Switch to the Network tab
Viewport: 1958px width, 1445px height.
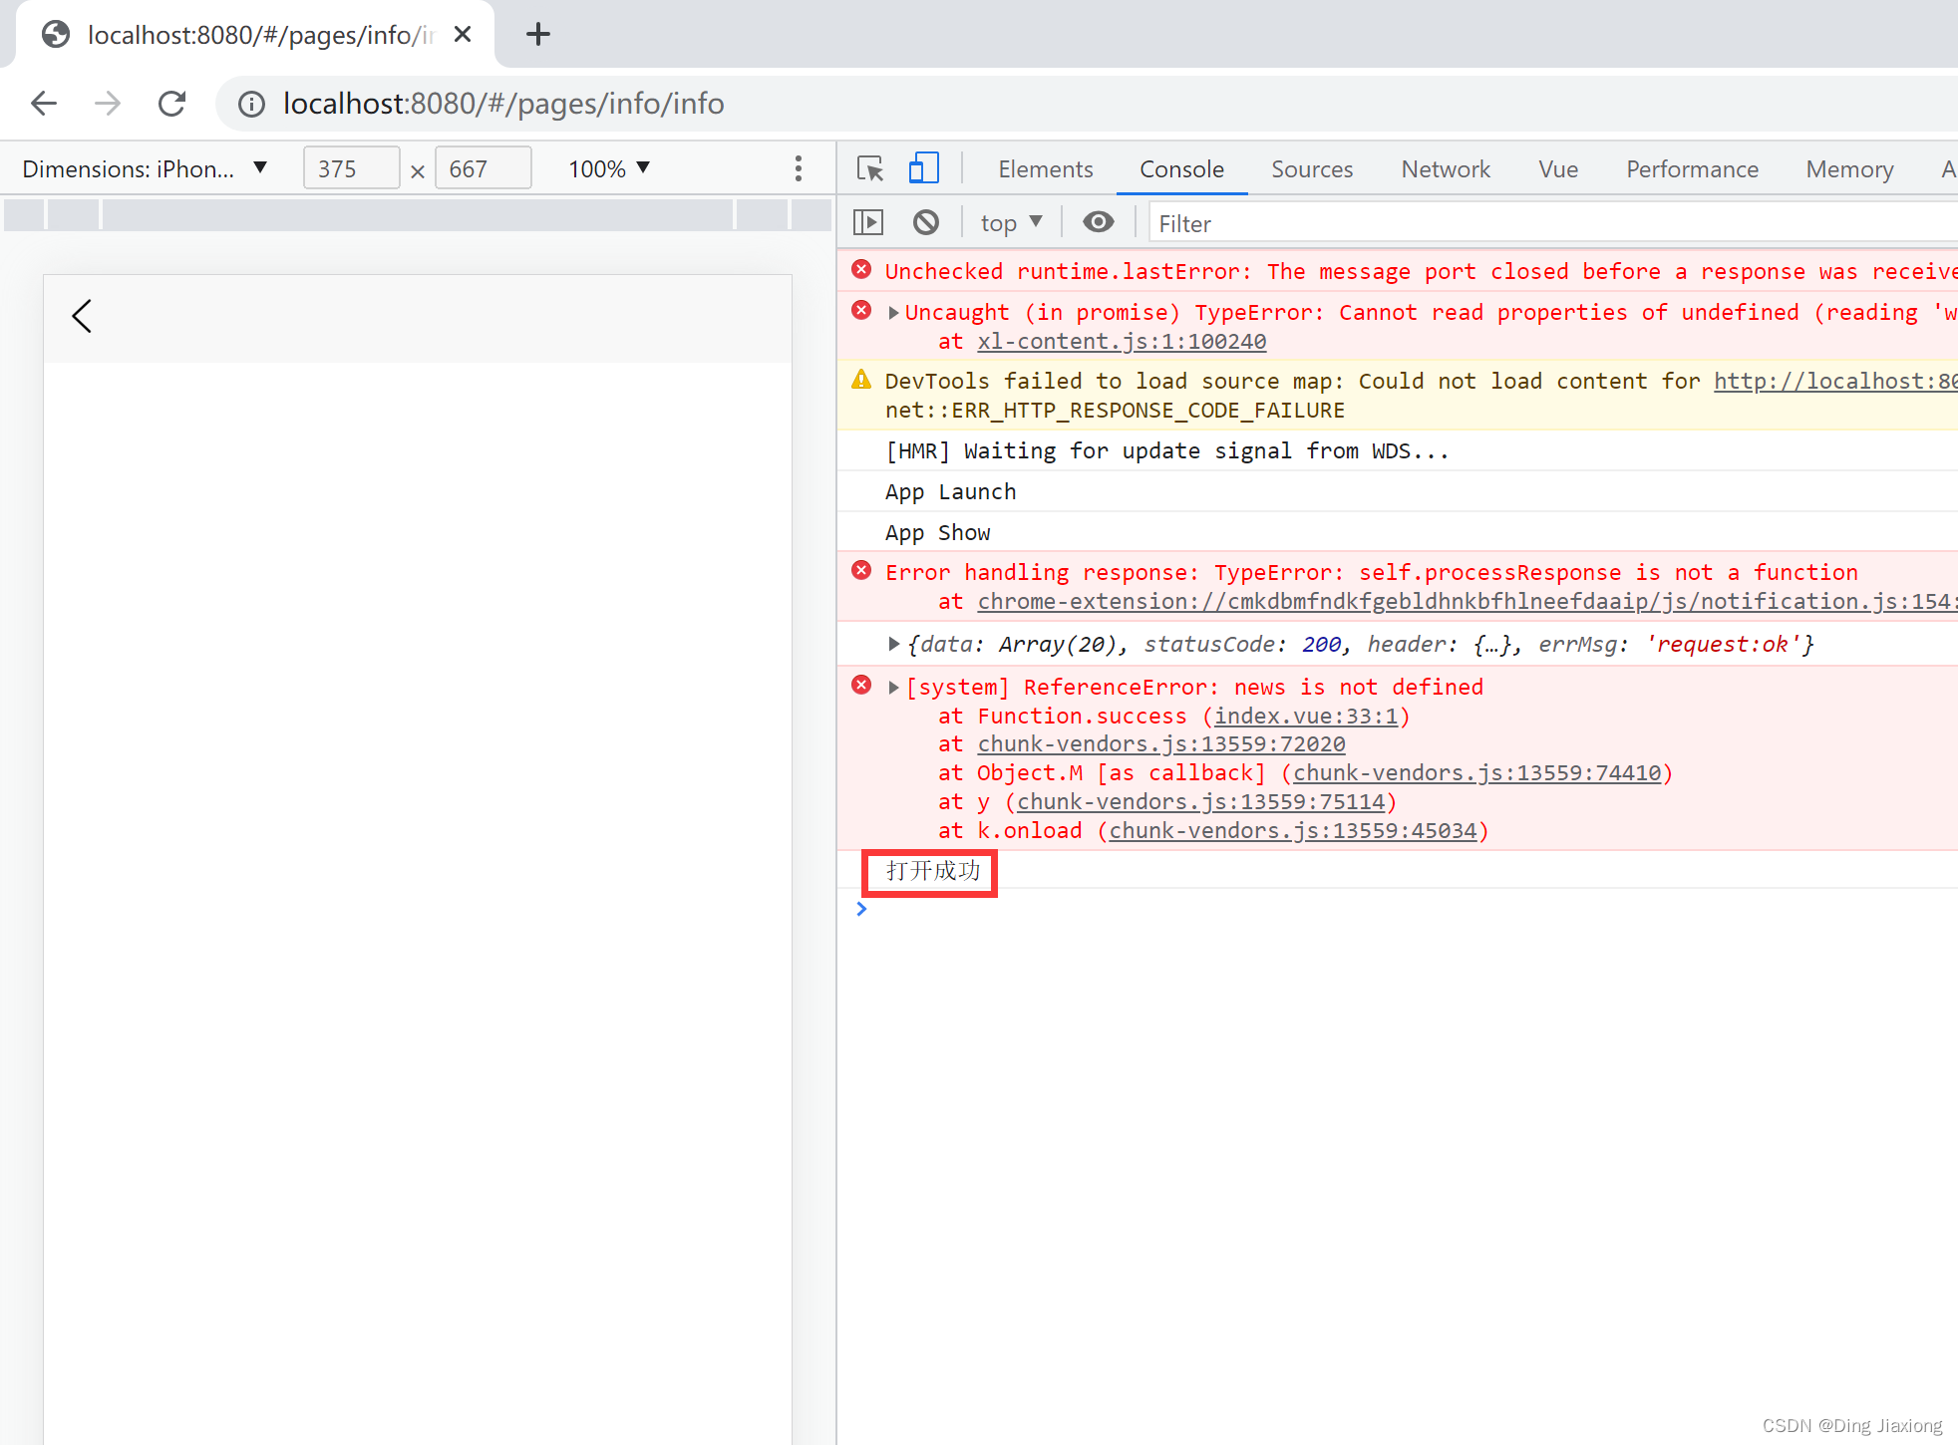(x=1445, y=169)
